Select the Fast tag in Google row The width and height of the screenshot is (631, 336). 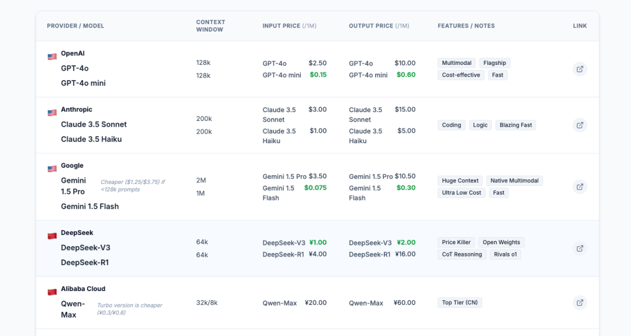pyautogui.click(x=498, y=193)
